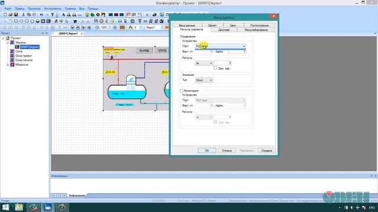The image size is (378, 212).
Task: Click the round clock/meter icon in toolbar
Action: tap(102, 21)
